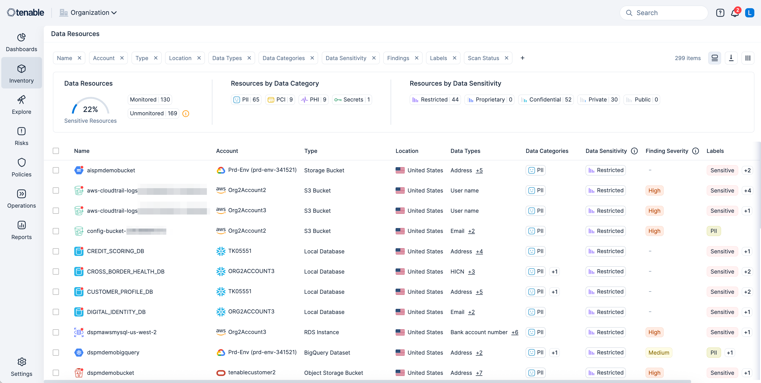The width and height of the screenshot is (761, 383).
Task: Click the help question mark icon
Action: pyautogui.click(x=720, y=13)
